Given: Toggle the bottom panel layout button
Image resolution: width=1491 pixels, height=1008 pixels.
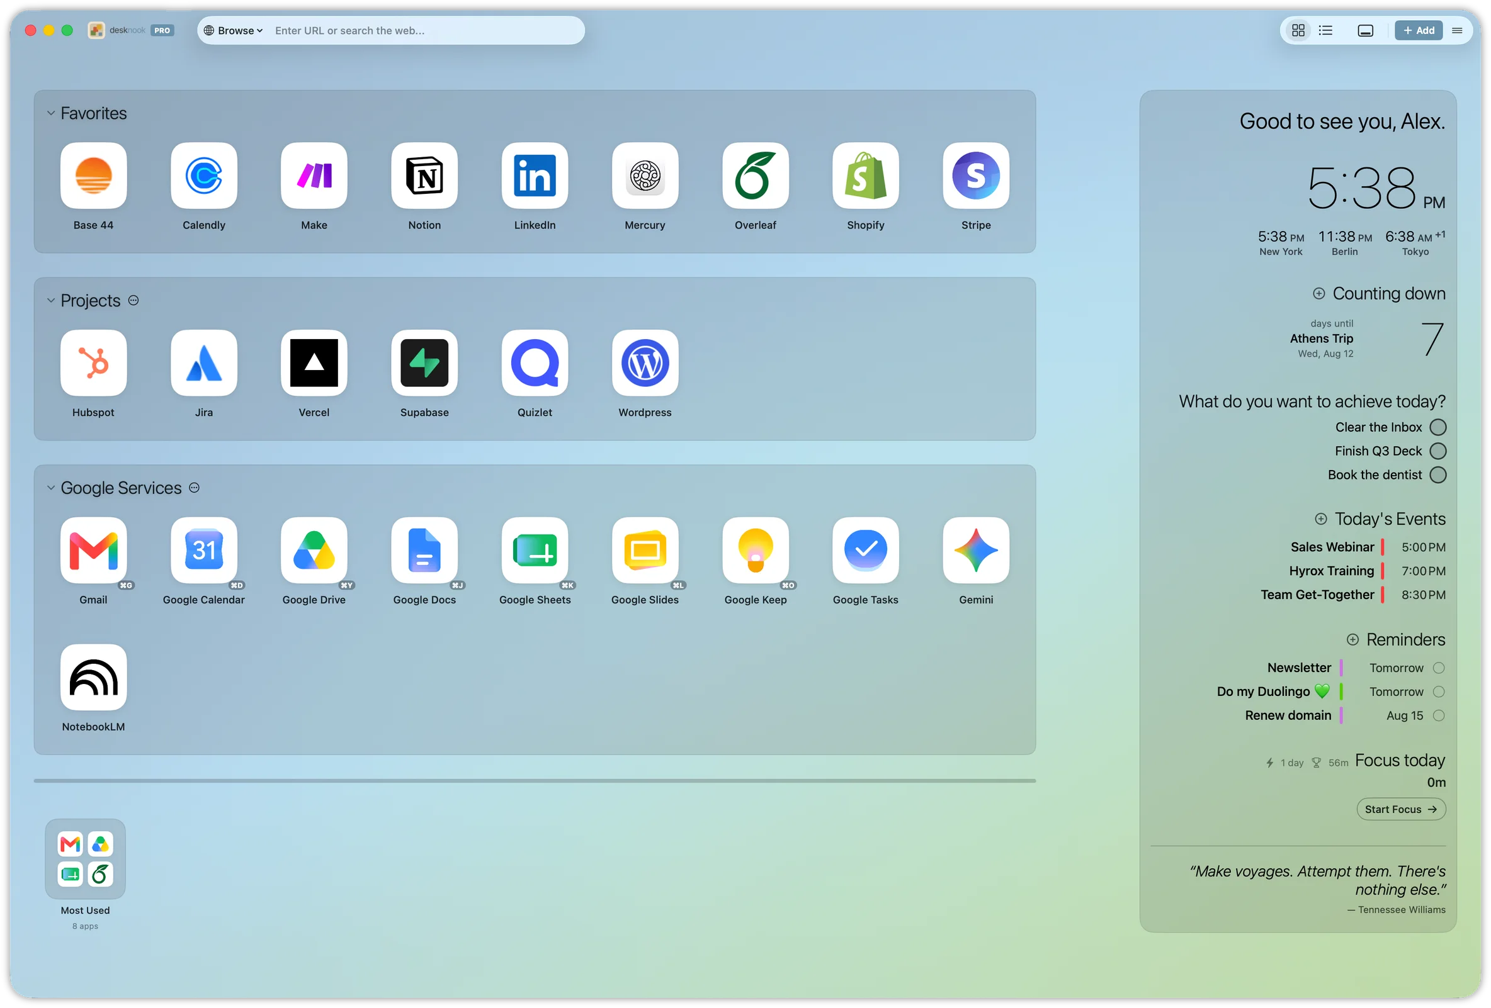Looking at the screenshot, I should click(x=1366, y=30).
